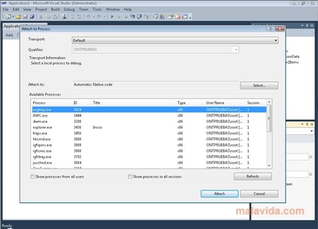318x229 pixels.
Task: Click the Find in Files icon
Action: click(64, 17)
